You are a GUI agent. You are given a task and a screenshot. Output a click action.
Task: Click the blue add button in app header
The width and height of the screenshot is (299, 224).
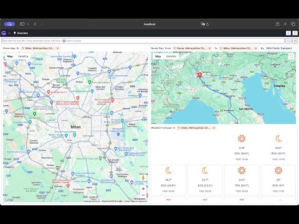288,33
